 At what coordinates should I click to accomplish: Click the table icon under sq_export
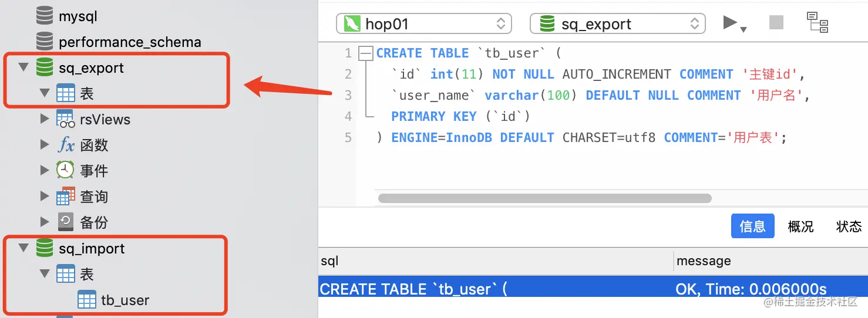[66, 93]
